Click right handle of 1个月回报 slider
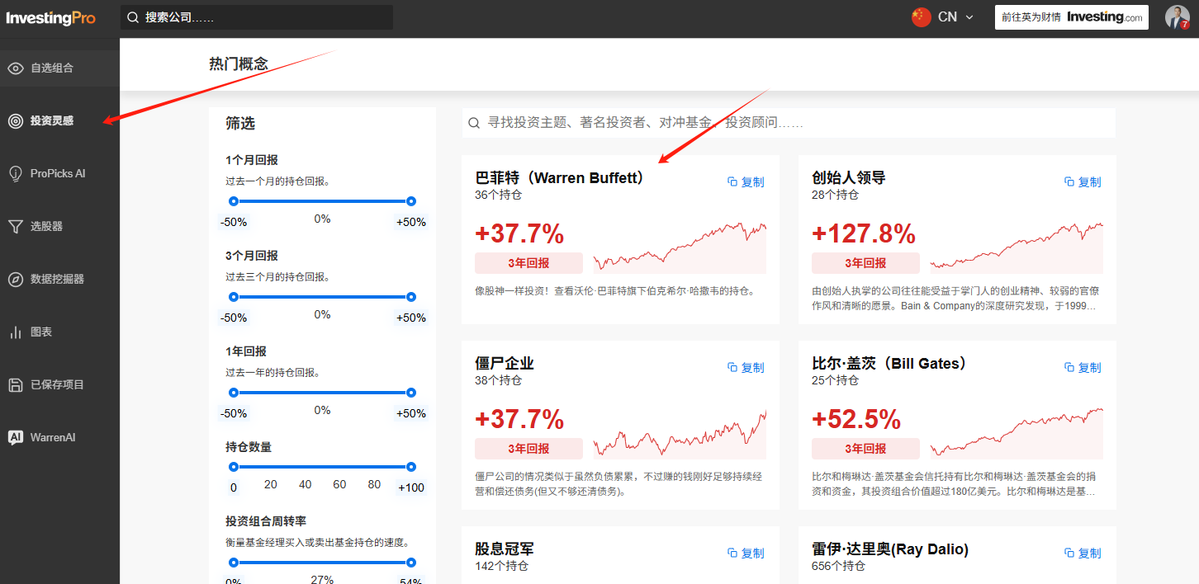This screenshot has height=584, width=1199. pos(411,201)
